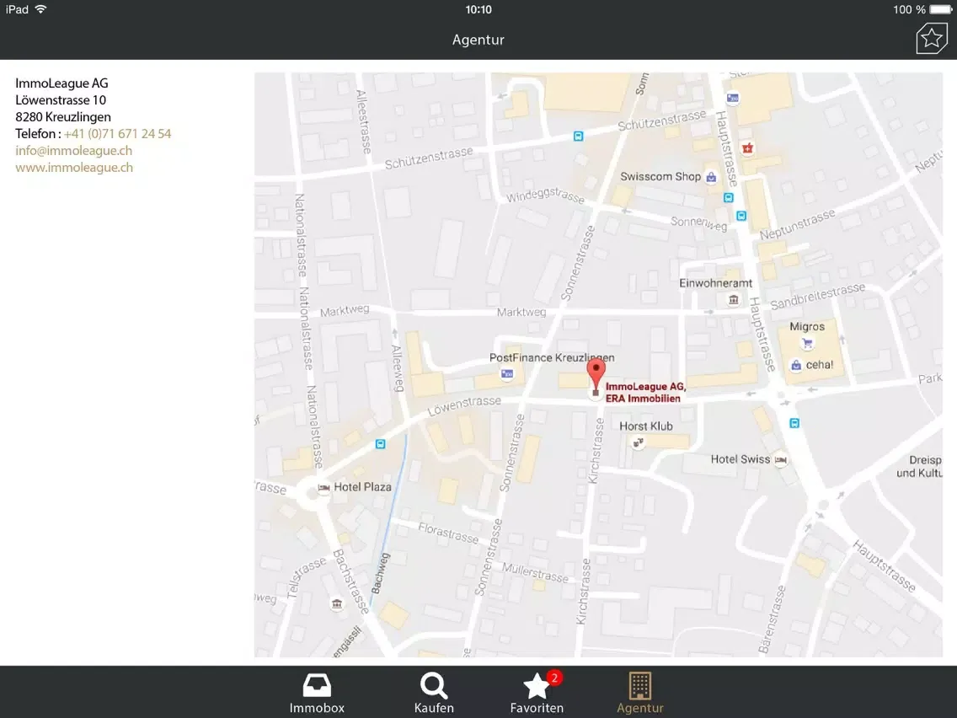Tap the Neptunstrasse street label
This screenshot has width=957, height=718.
tap(797, 224)
